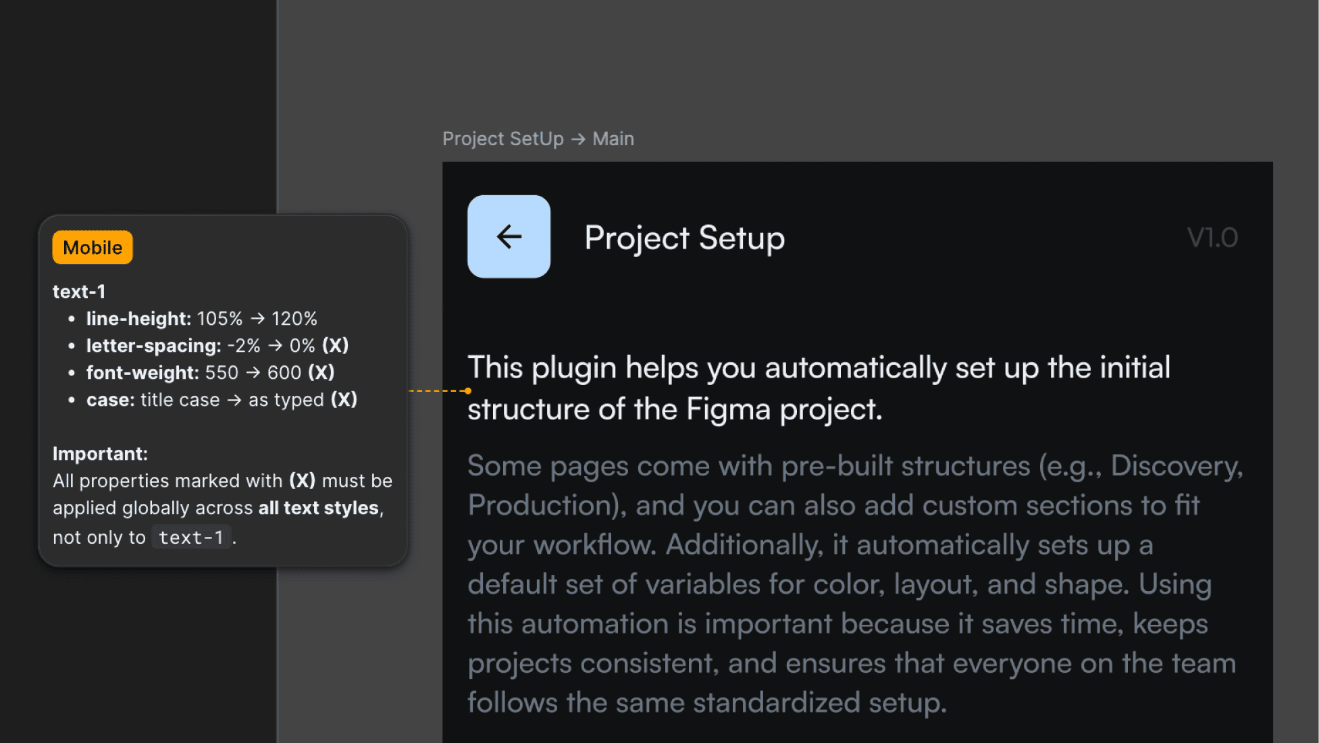Select the text-1 heading in the annotation
1319x743 pixels.
pyautogui.click(x=79, y=291)
